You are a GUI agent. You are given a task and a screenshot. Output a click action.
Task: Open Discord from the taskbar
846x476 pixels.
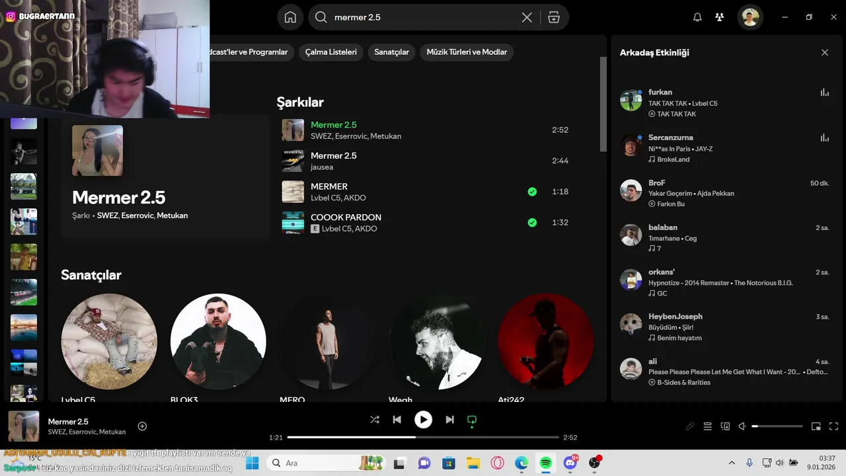[570, 463]
